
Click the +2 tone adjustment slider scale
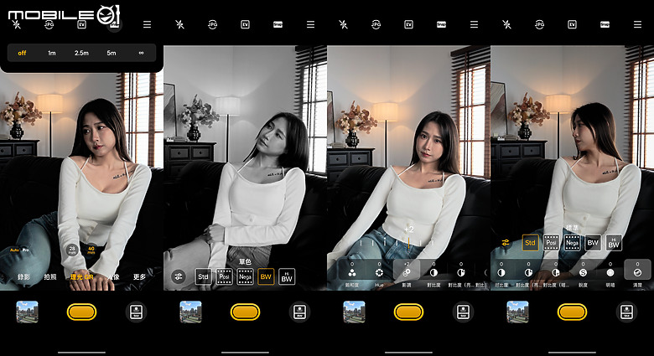coord(397,243)
